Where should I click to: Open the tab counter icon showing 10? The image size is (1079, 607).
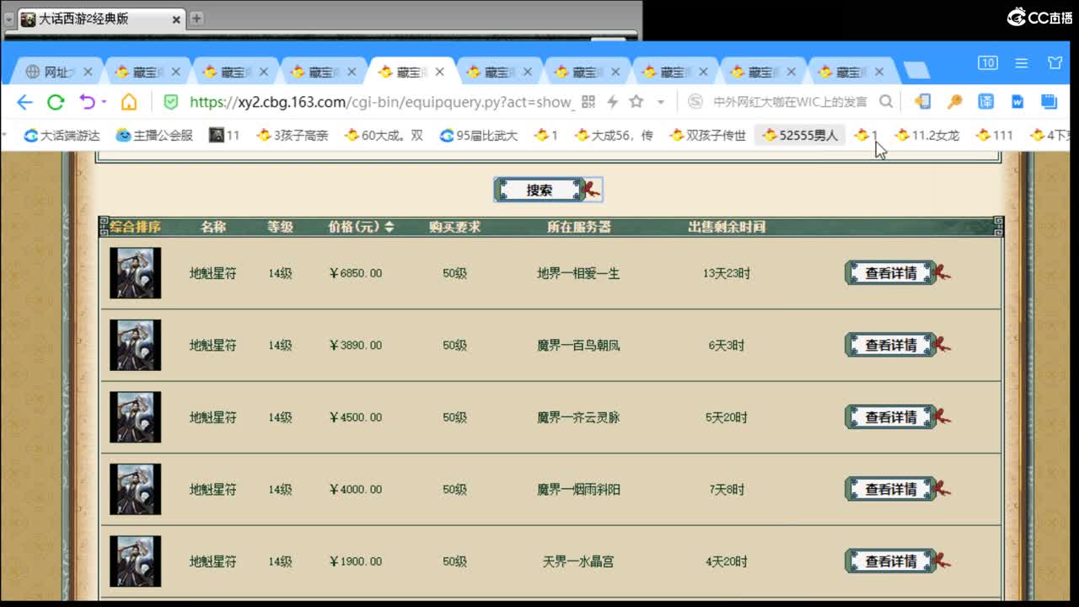pyautogui.click(x=988, y=62)
